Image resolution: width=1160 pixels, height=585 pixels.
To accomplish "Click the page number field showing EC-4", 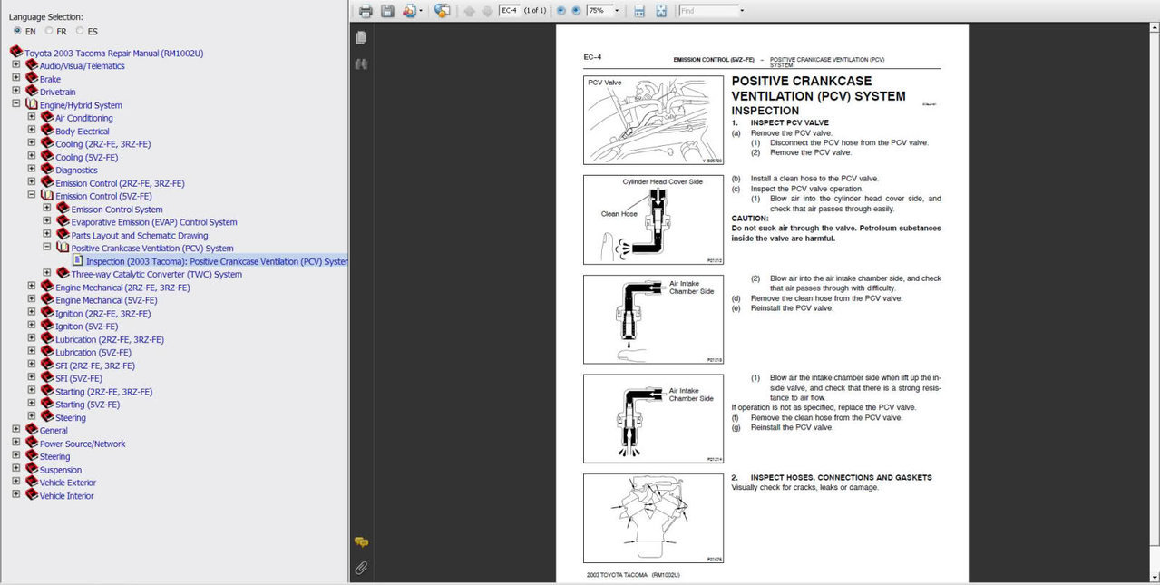I will click(510, 11).
